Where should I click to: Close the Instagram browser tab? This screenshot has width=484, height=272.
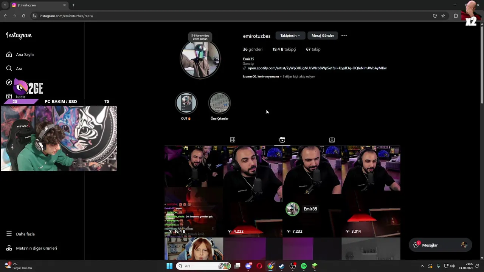click(65, 5)
